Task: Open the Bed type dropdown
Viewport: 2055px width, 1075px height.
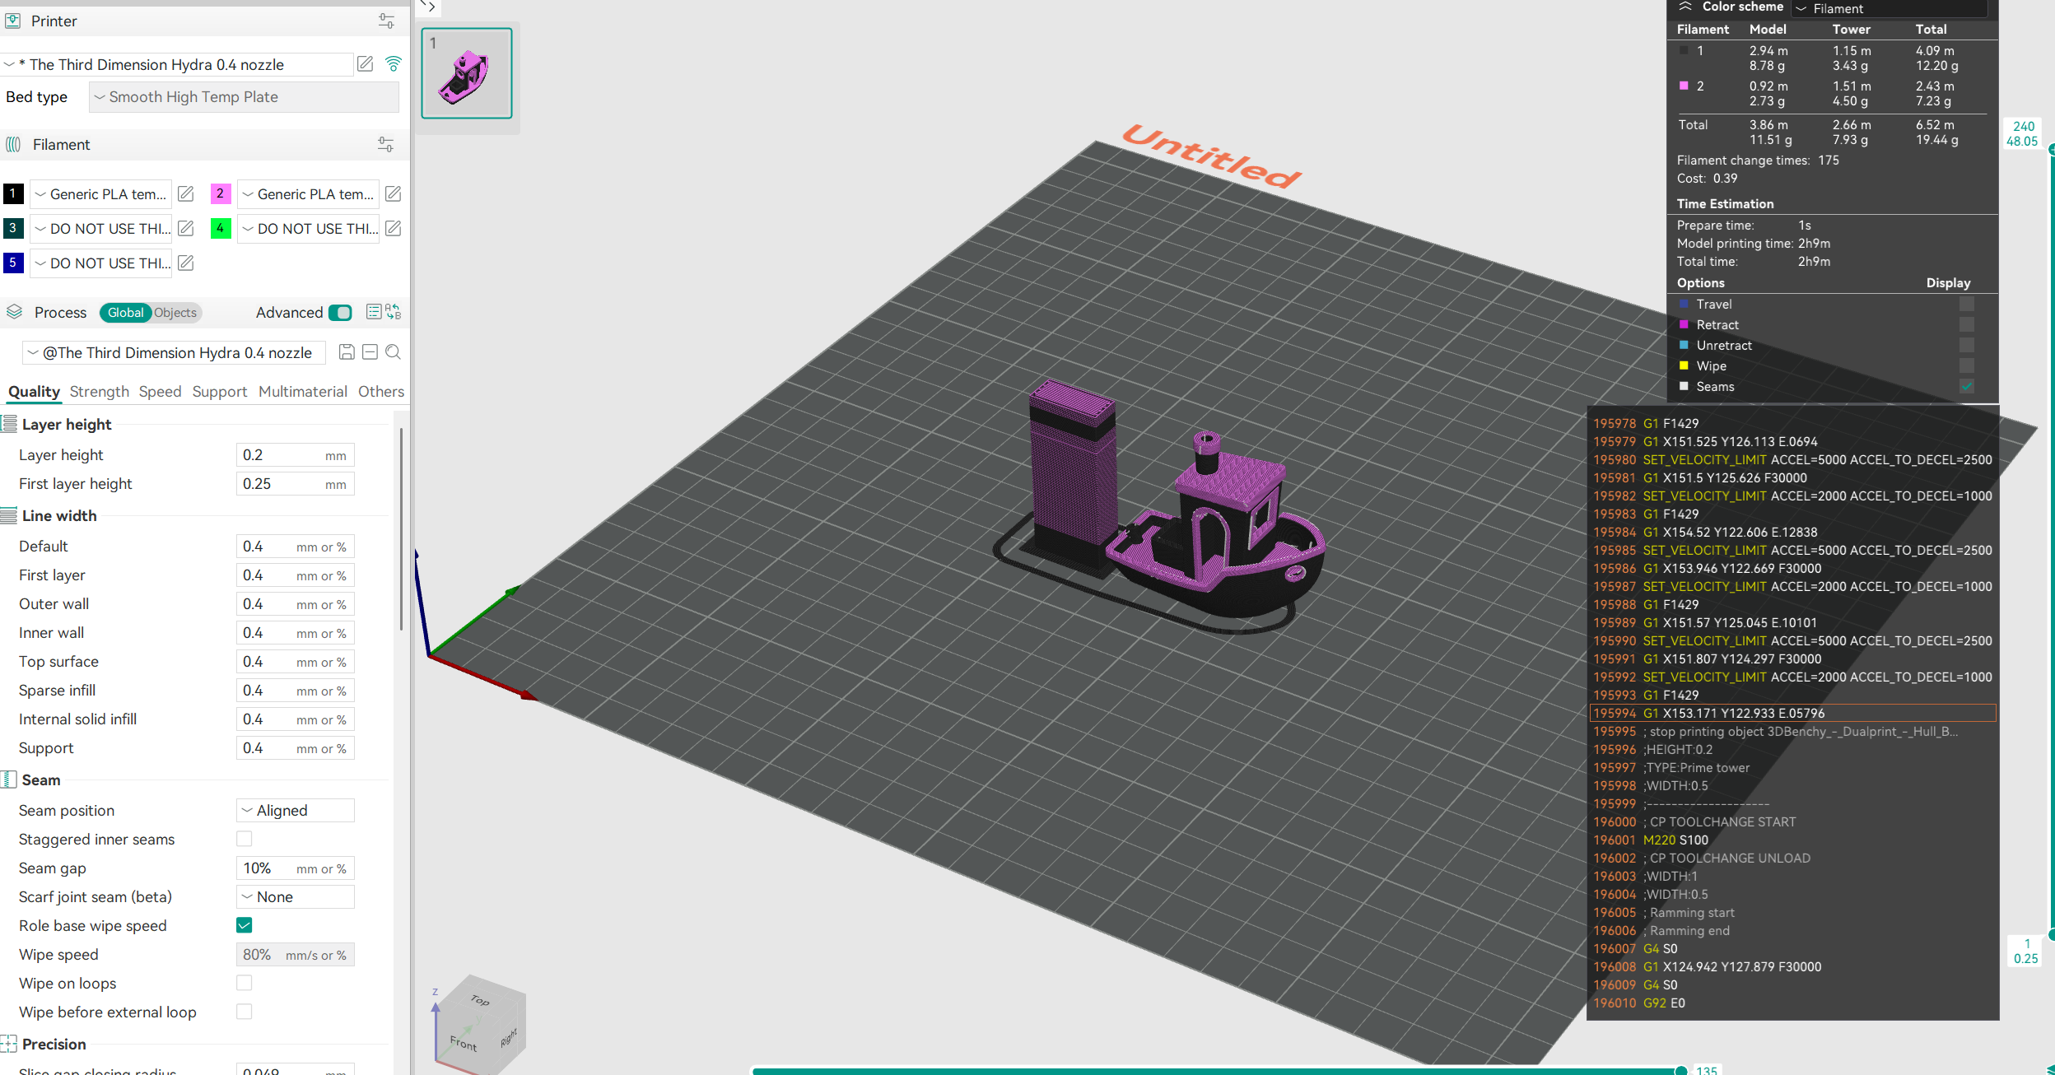Action: [x=243, y=96]
